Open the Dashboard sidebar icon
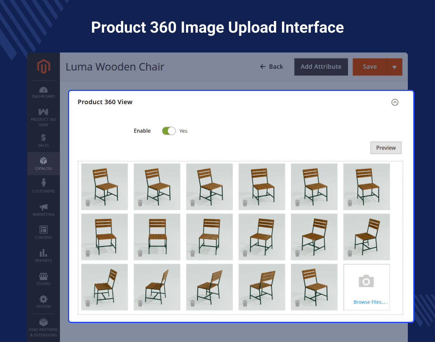The height and width of the screenshot is (342, 435). 43,92
